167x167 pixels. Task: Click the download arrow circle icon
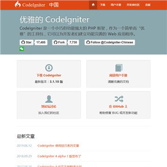click(49, 68)
